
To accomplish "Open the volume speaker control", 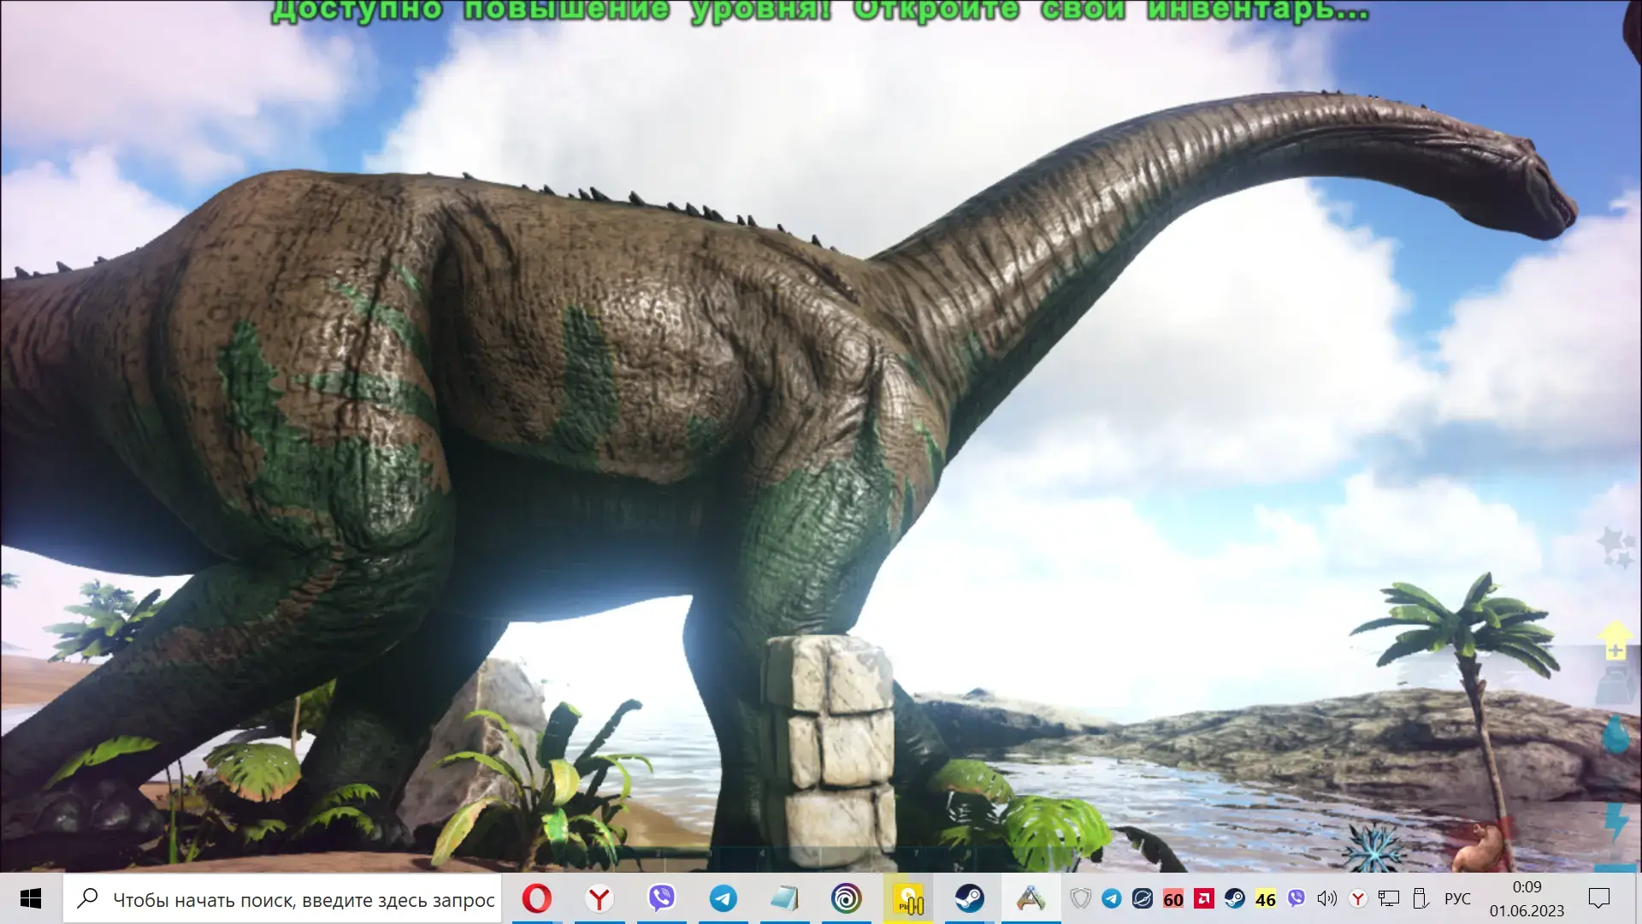I will pos(1327,898).
